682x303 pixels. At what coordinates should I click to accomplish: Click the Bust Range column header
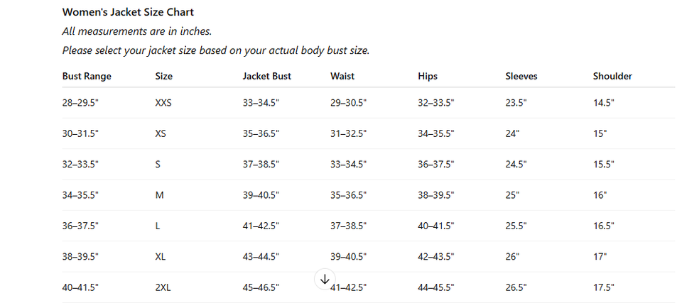(x=87, y=76)
